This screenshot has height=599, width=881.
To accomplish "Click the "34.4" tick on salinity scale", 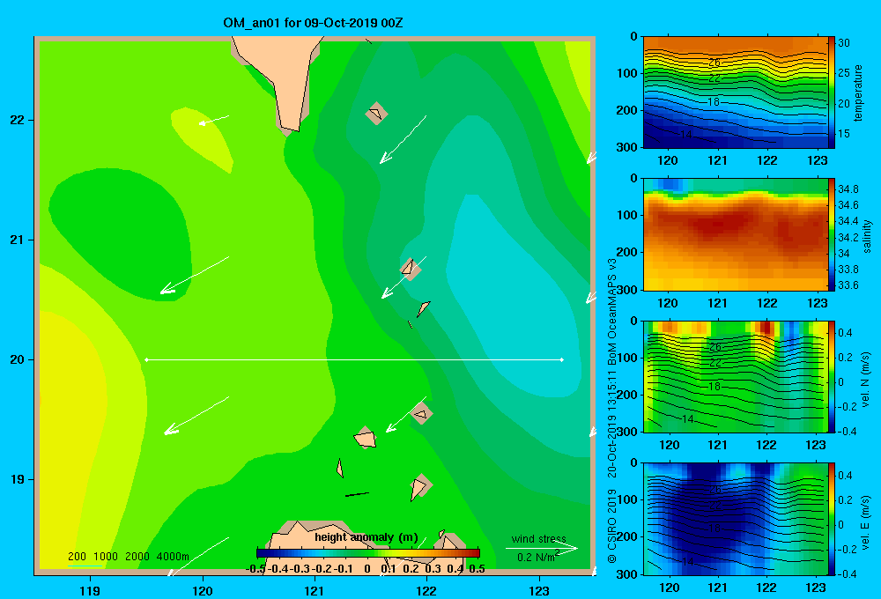I will tap(848, 221).
